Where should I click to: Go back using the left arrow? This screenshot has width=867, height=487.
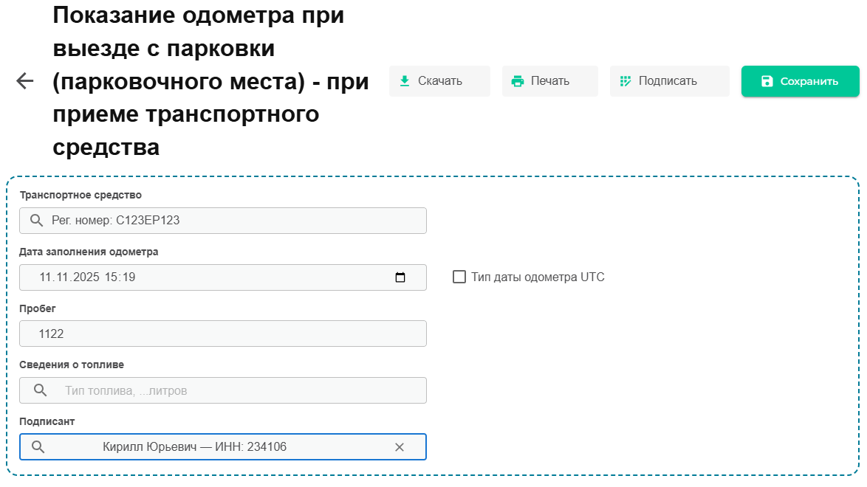pos(25,81)
